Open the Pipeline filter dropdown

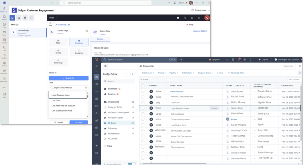click(174, 73)
